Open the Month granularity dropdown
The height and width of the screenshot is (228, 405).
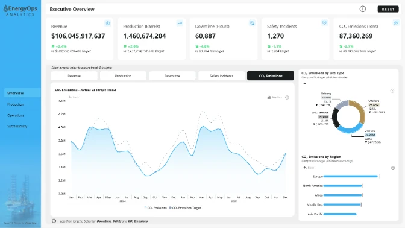(x=275, y=97)
